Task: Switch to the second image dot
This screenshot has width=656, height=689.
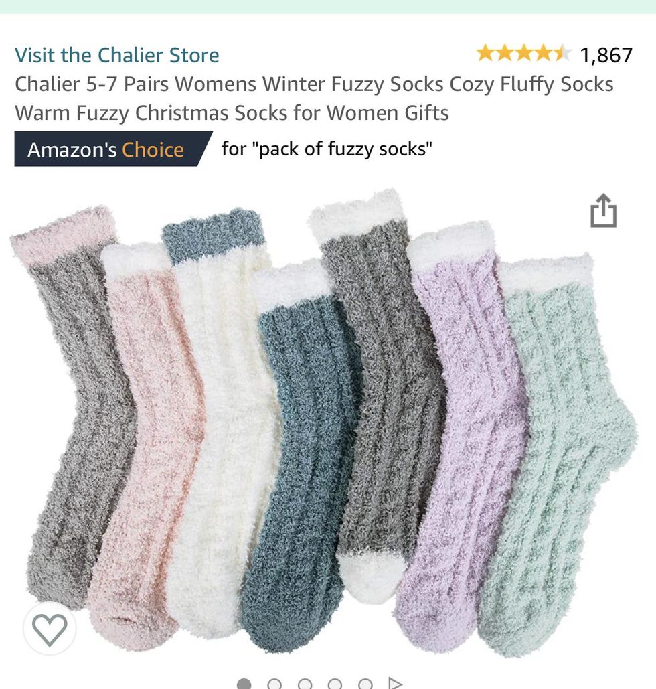Action: click(274, 684)
